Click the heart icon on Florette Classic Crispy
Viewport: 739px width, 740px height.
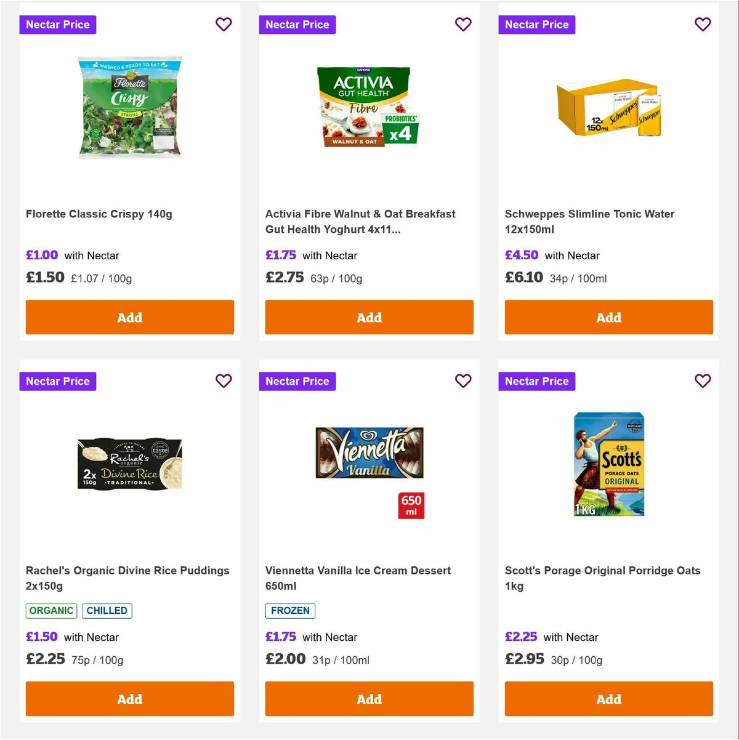click(224, 24)
